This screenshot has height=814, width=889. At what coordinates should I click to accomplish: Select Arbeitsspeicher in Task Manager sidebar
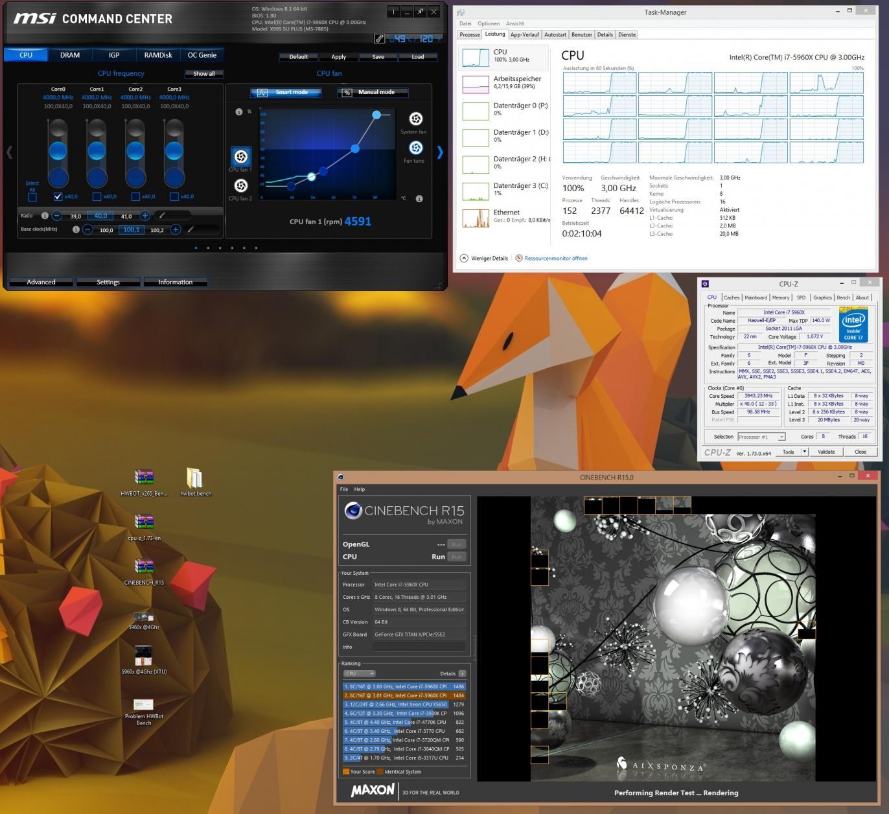[x=505, y=83]
